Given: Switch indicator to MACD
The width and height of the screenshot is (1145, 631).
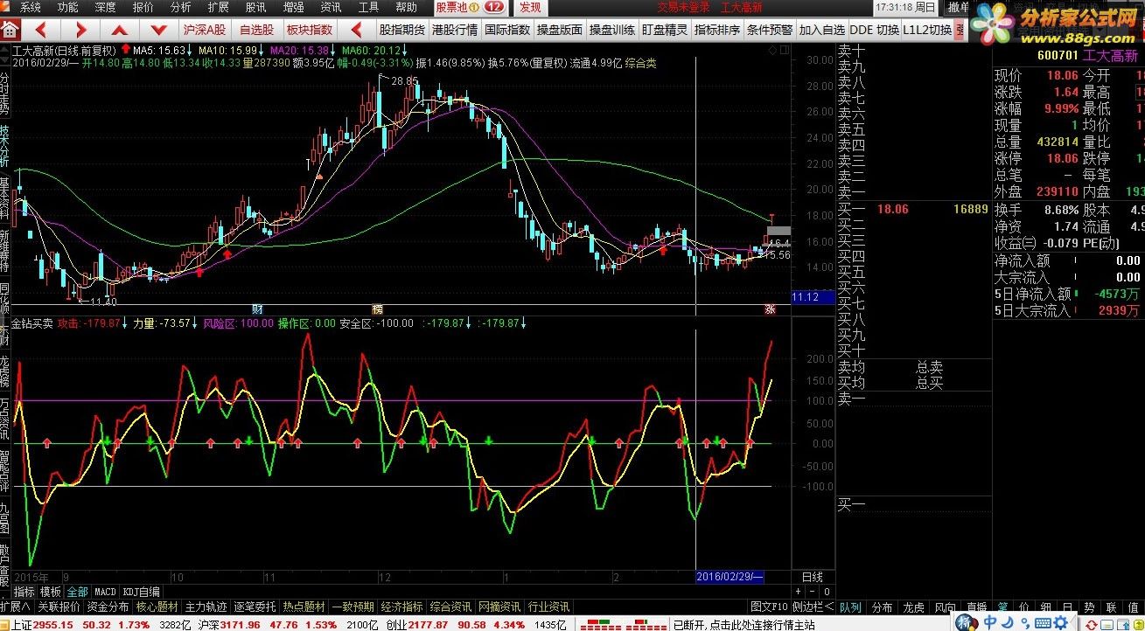Looking at the screenshot, I should pyautogui.click(x=105, y=592).
